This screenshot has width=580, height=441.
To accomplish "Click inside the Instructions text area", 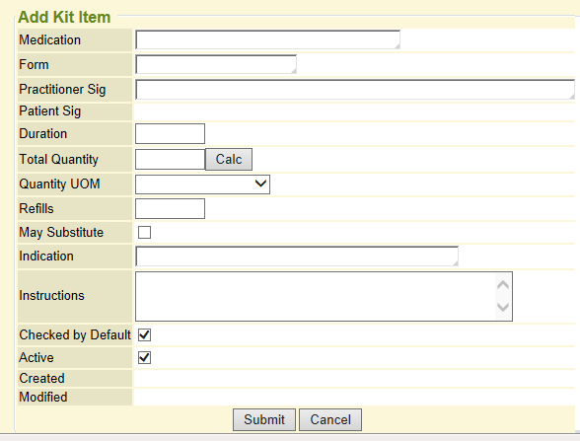I will coord(316,296).
